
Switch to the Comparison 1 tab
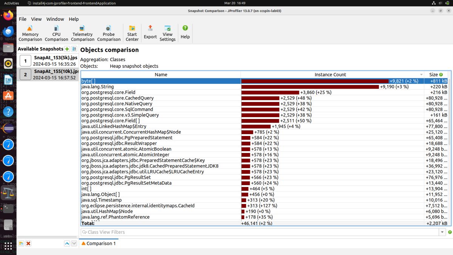point(99,243)
